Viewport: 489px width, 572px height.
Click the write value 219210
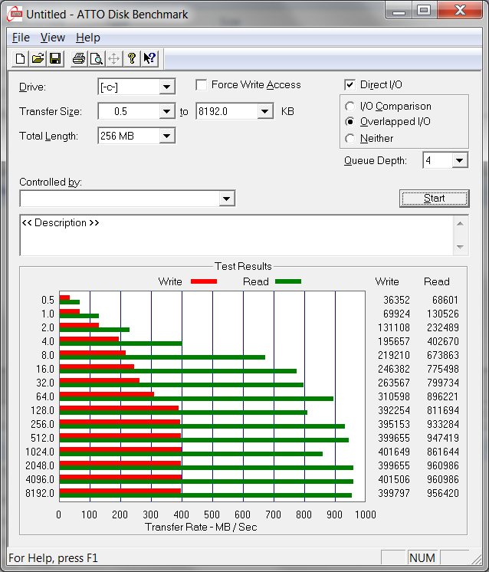(394, 355)
